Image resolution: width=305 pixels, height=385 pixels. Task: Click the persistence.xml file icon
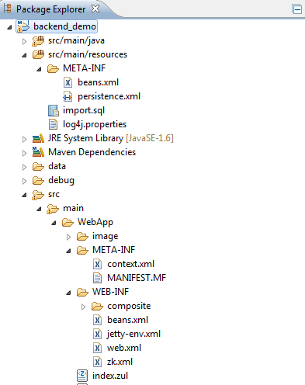tap(68, 96)
